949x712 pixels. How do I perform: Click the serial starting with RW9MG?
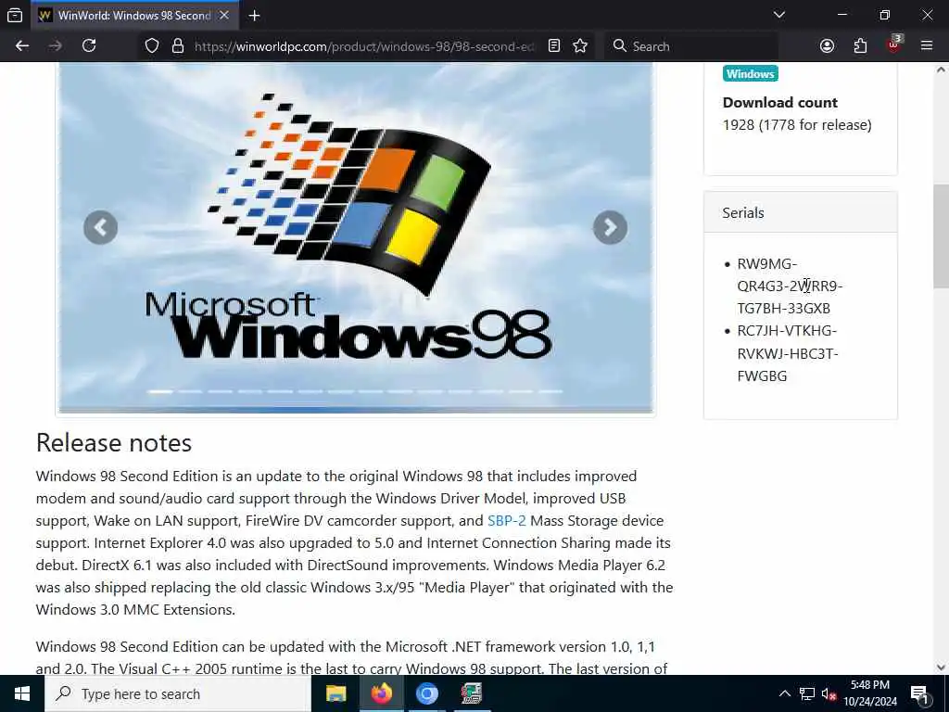(790, 286)
